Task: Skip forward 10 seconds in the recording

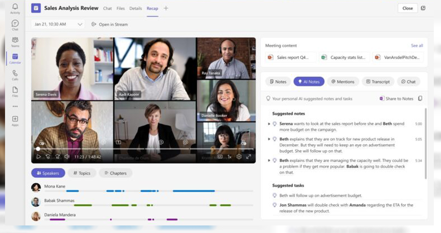Action: pos(58,157)
